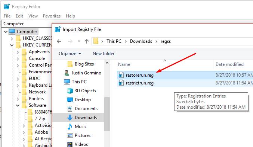Select the restorerun.reg file name
Image resolution: width=253 pixels, height=147 pixels.
[x=140, y=75]
